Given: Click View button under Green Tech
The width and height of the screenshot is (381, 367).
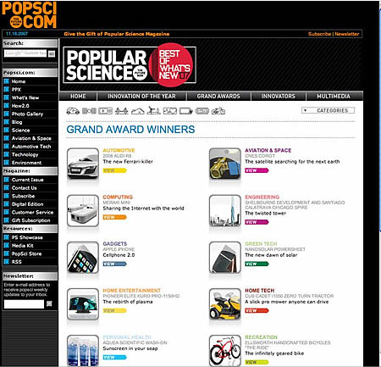Looking at the screenshot, I should (x=257, y=264).
